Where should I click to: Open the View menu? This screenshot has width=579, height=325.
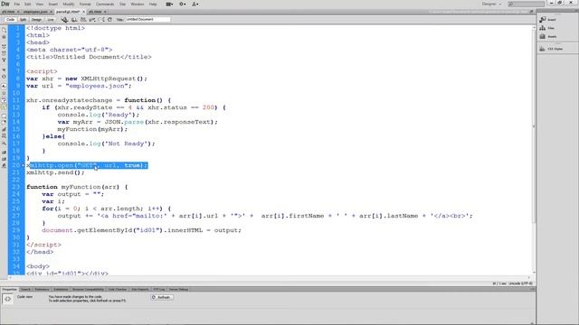40,4
